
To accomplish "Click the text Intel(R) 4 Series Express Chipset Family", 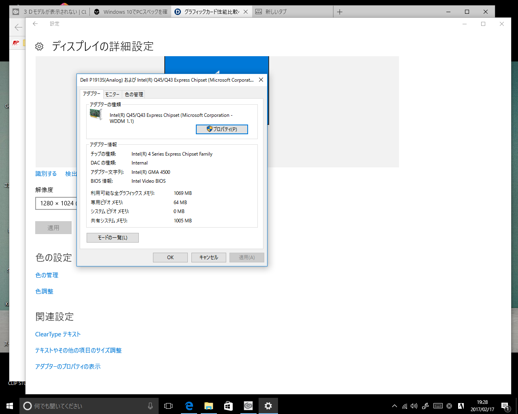I will (172, 154).
